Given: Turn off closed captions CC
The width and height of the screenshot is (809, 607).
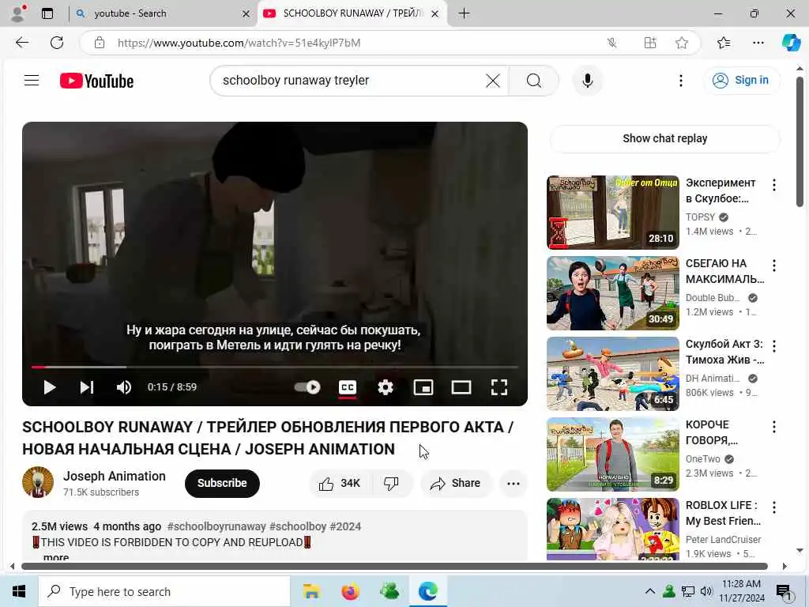Looking at the screenshot, I should point(348,387).
